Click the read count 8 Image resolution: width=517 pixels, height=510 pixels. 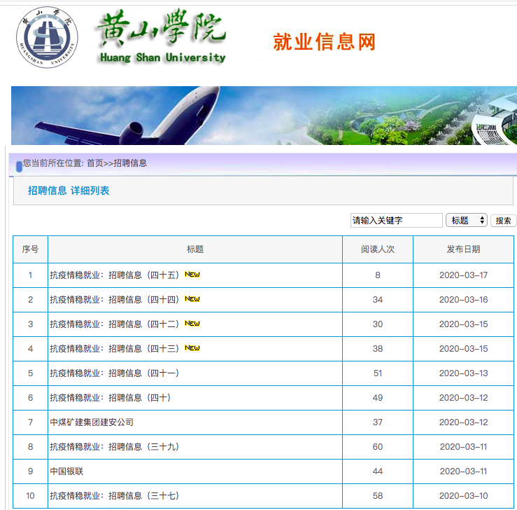pos(378,275)
